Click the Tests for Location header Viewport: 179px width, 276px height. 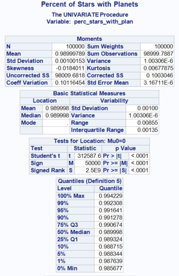[x=89, y=141]
